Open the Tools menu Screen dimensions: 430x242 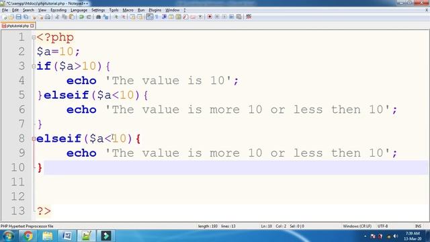pyautogui.click(x=114, y=10)
